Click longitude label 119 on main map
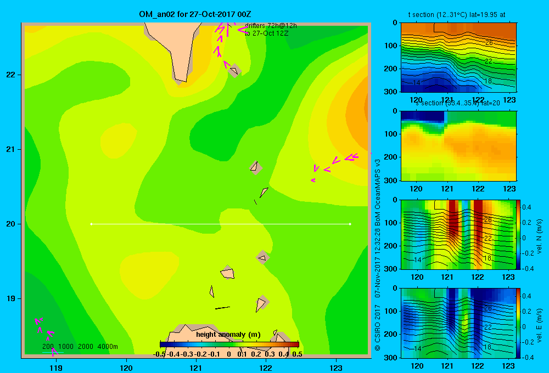549x373 pixels. tap(57, 368)
